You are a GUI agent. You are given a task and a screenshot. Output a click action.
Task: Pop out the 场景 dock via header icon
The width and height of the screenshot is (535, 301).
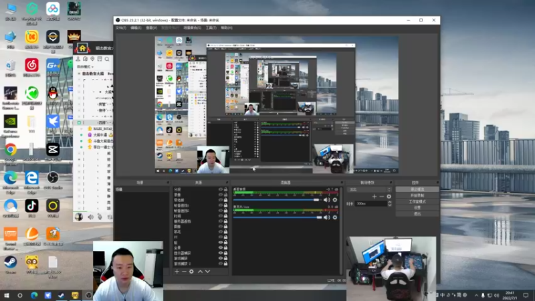pyautogui.click(x=168, y=183)
